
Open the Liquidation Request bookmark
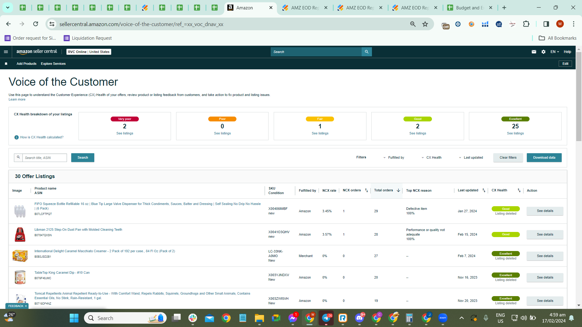tap(88, 38)
